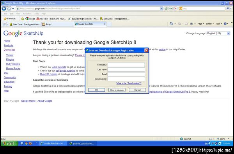Open the Downloads sidebar link
Viewport: 234px width, 154px height.
point(9,50)
